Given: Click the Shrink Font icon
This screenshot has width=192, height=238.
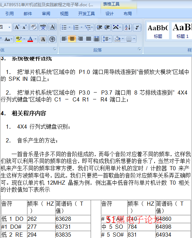Looking at the screenshot, I should point(24,27).
